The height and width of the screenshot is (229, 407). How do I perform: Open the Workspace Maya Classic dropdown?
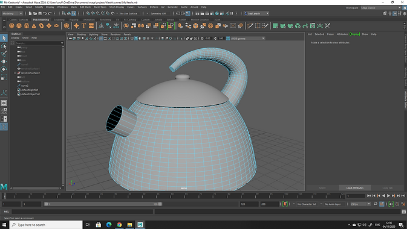(381, 8)
